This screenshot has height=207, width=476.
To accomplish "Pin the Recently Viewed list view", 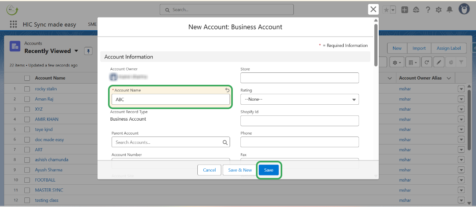I will [88, 51].
